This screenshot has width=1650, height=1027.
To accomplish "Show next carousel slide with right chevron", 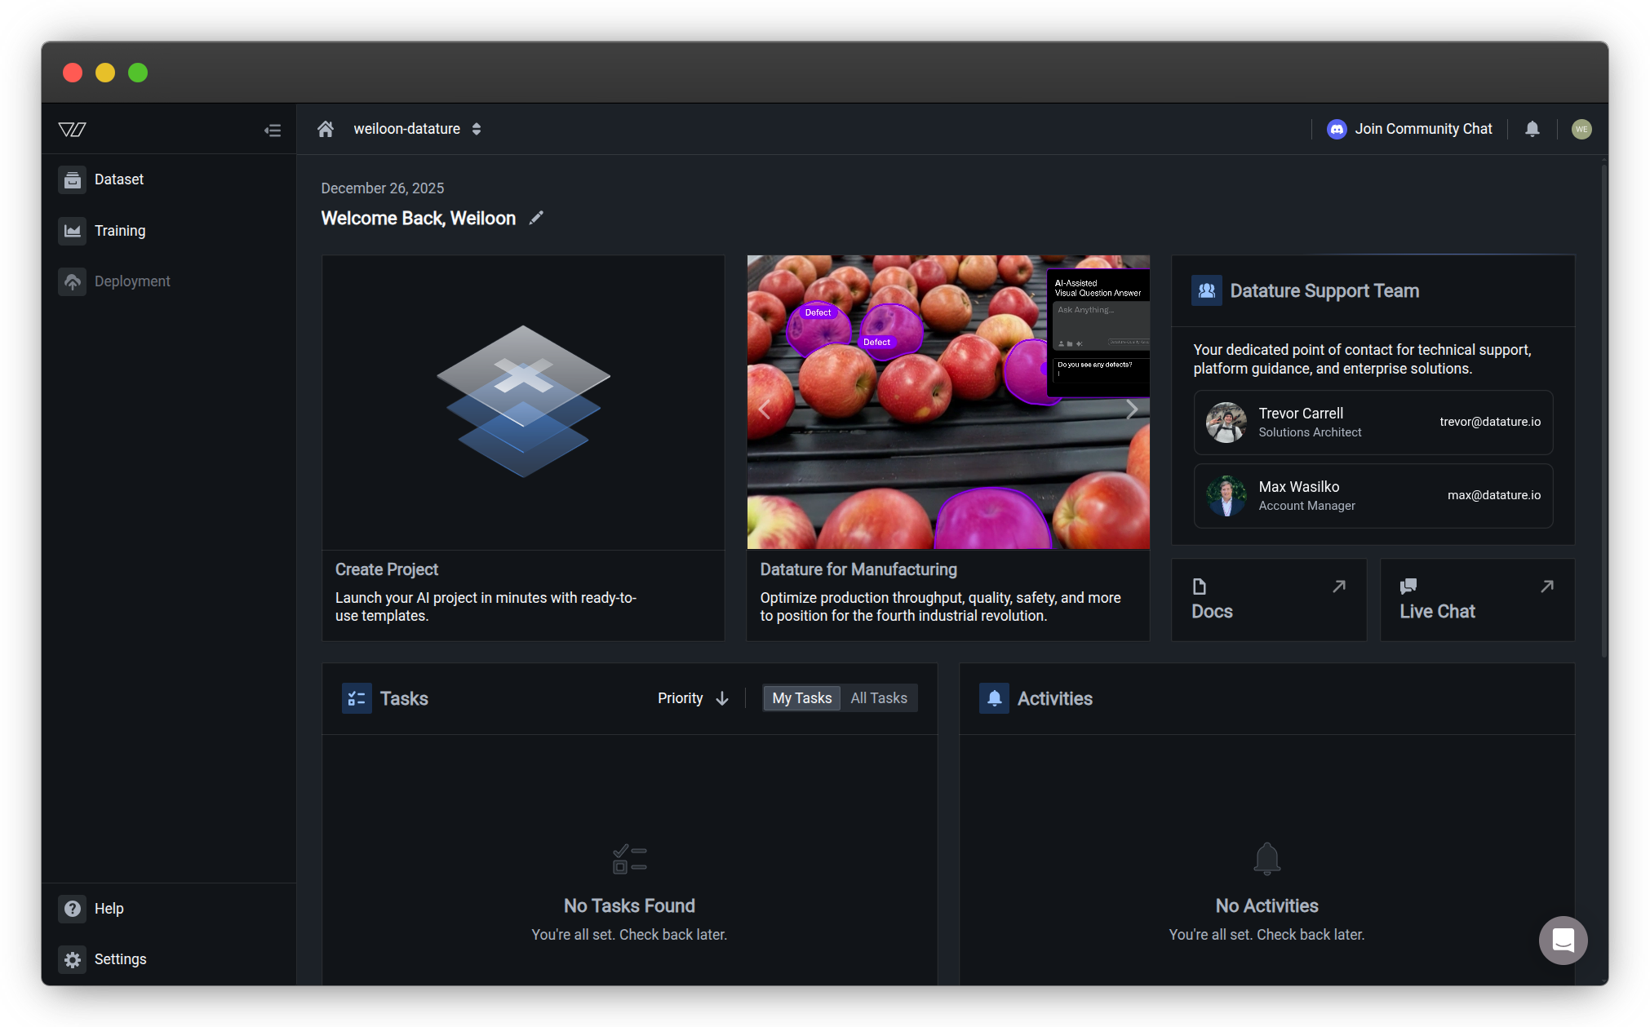I will (1131, 409).
